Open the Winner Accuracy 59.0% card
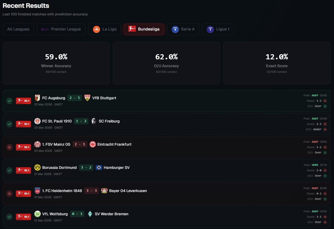 pos(56,63)
